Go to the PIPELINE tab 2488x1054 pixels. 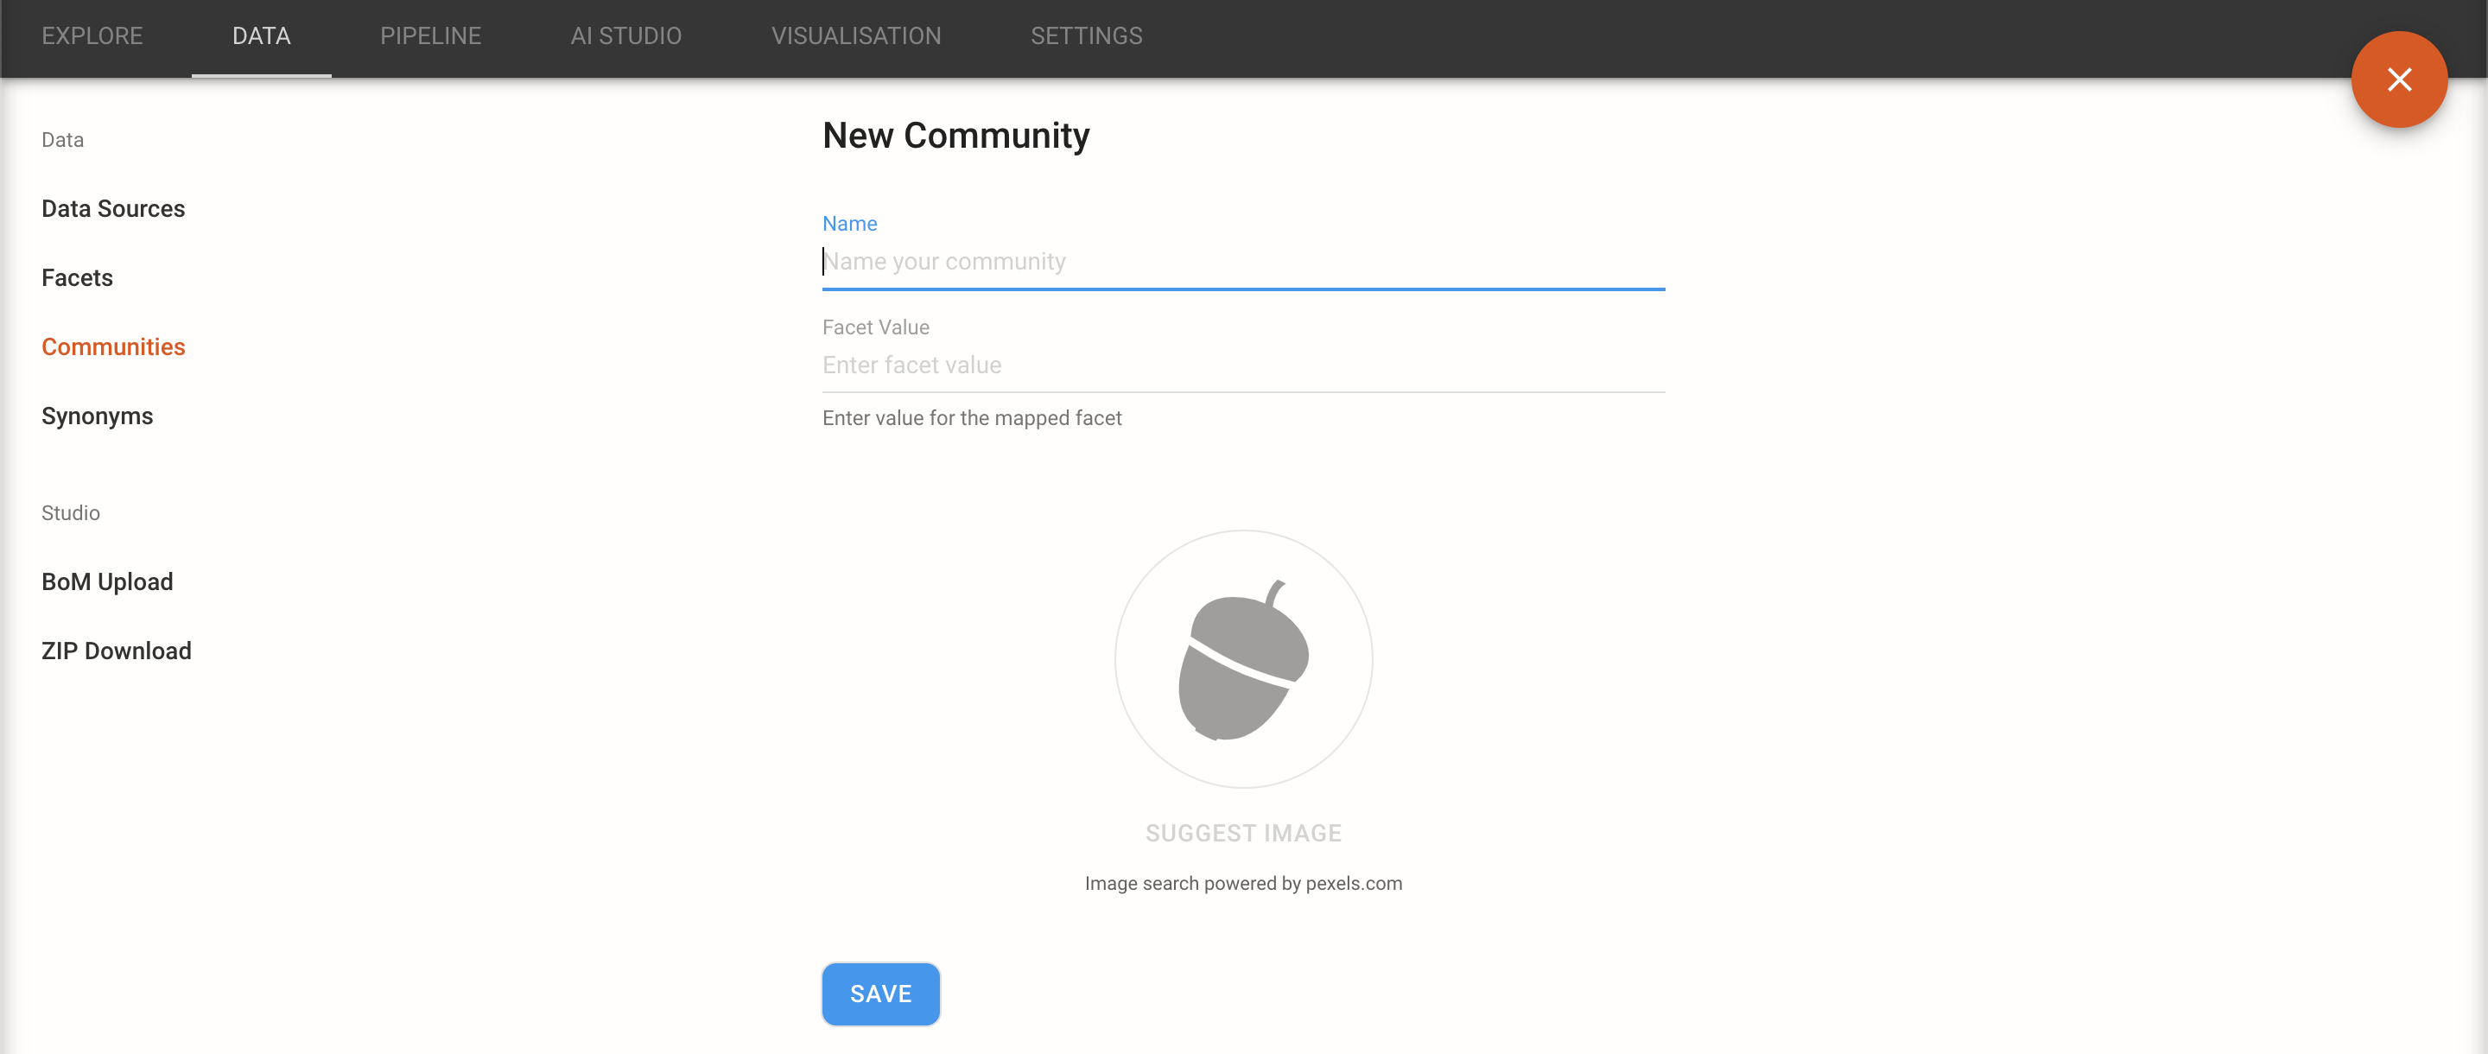pos(430,35)
